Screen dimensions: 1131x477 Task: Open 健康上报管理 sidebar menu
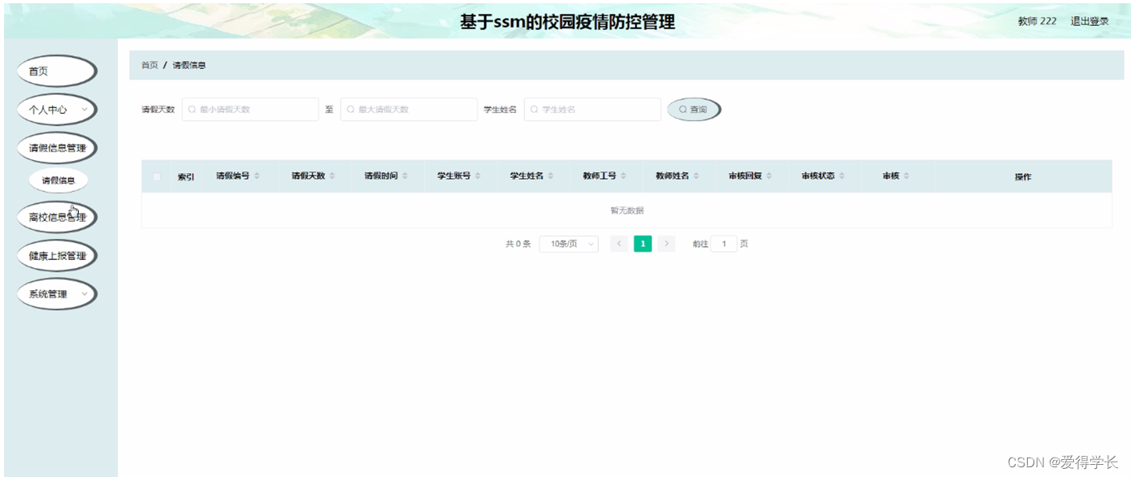pos(57,256)
